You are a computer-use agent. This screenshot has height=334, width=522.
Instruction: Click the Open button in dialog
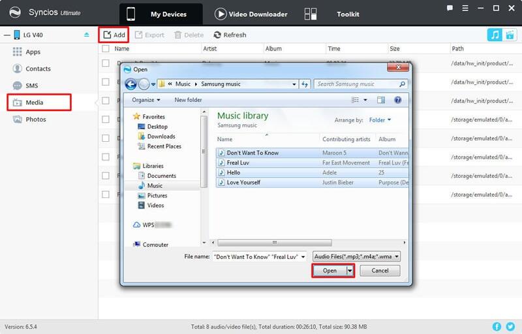point(330,271)
